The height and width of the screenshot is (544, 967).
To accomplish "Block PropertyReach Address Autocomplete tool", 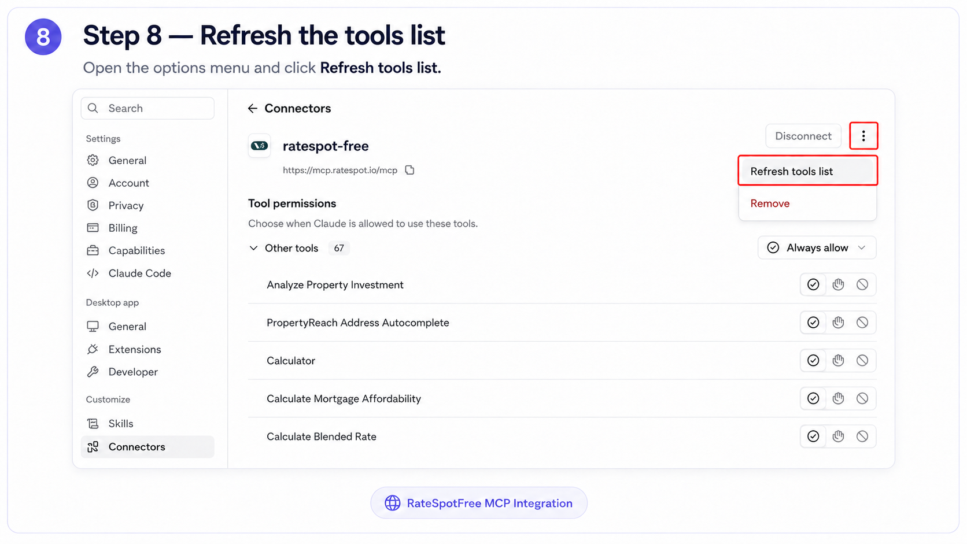I will point(862,323).
